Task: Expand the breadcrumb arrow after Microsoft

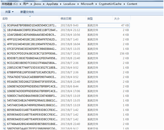Action: 96,4
